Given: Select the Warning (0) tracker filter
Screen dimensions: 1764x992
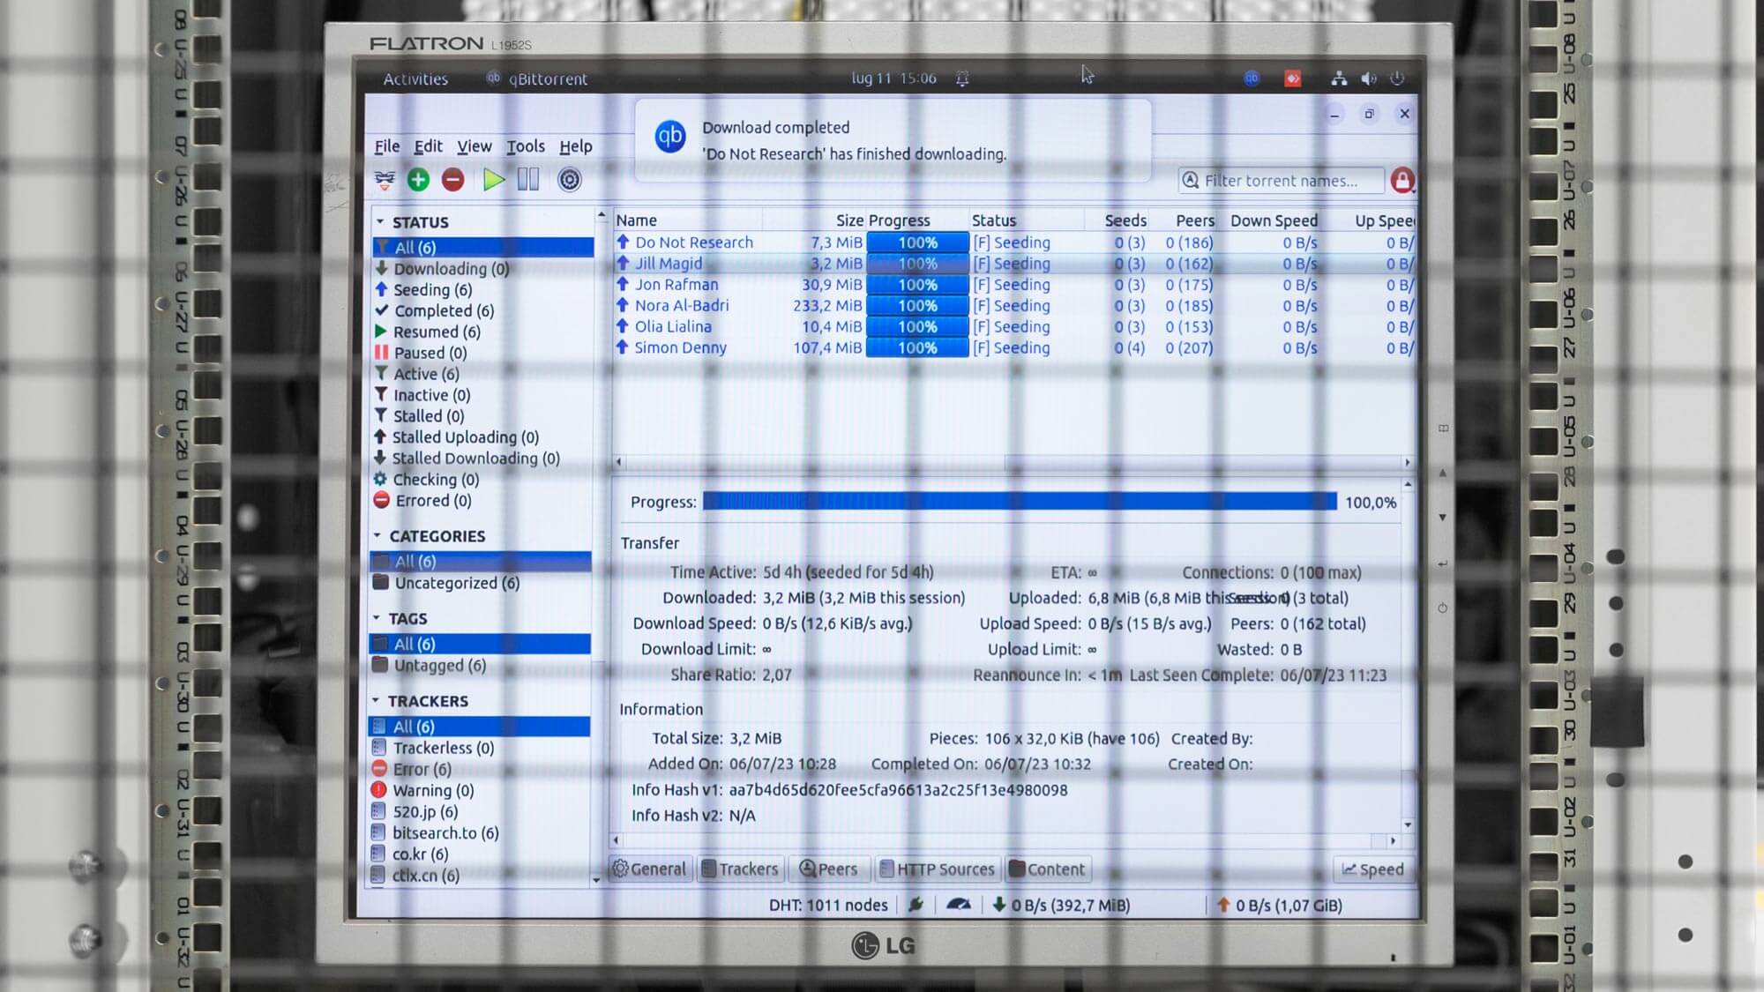Looking at the screenshot, I should pos(479,791).
